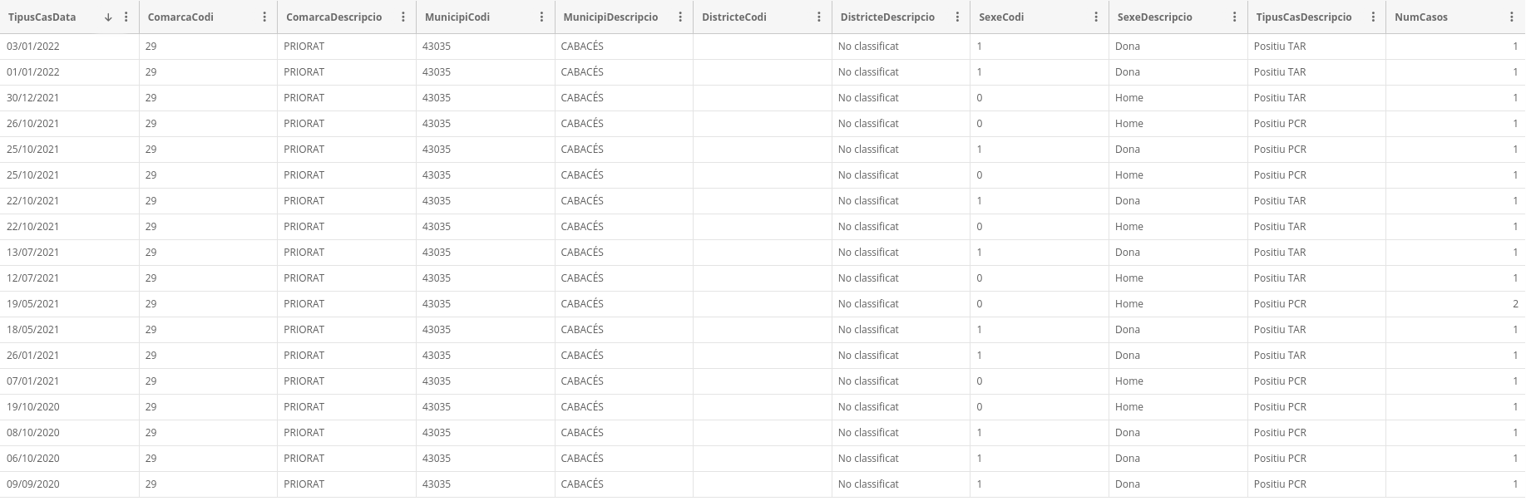Open the TipusCasData column options menu
This screenshot has width=1526, height=501.
pyautogui.click(x=126, y=17)
